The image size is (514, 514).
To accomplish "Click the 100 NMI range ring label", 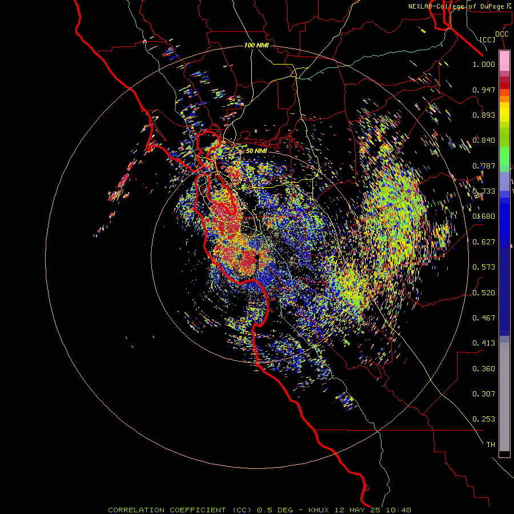I will [x=256, y=45].
